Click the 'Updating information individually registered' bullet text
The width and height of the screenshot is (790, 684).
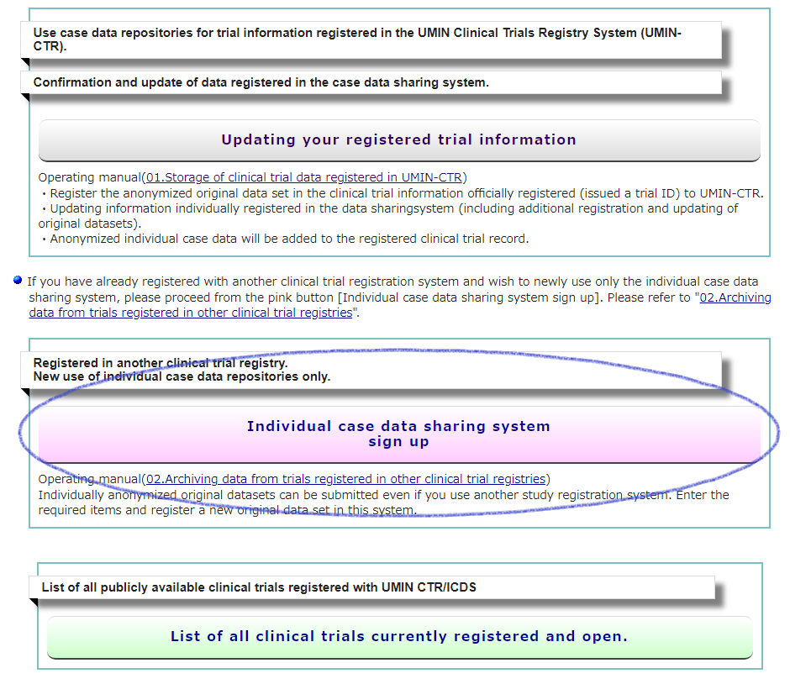point(387,208)
